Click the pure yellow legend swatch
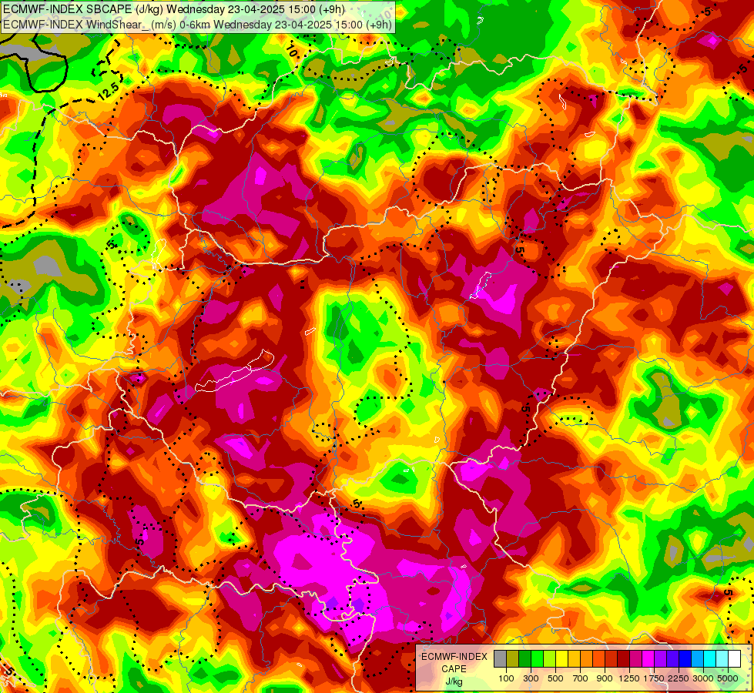This screenshot has height=693, width=754. click(x=561, y=658)
